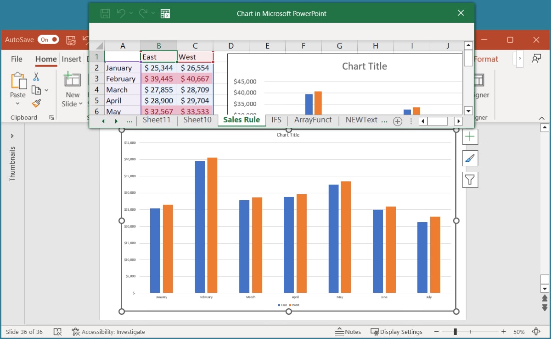Toggle AutoSave off
Screen dimensions: 551x339
pos(48,39)
